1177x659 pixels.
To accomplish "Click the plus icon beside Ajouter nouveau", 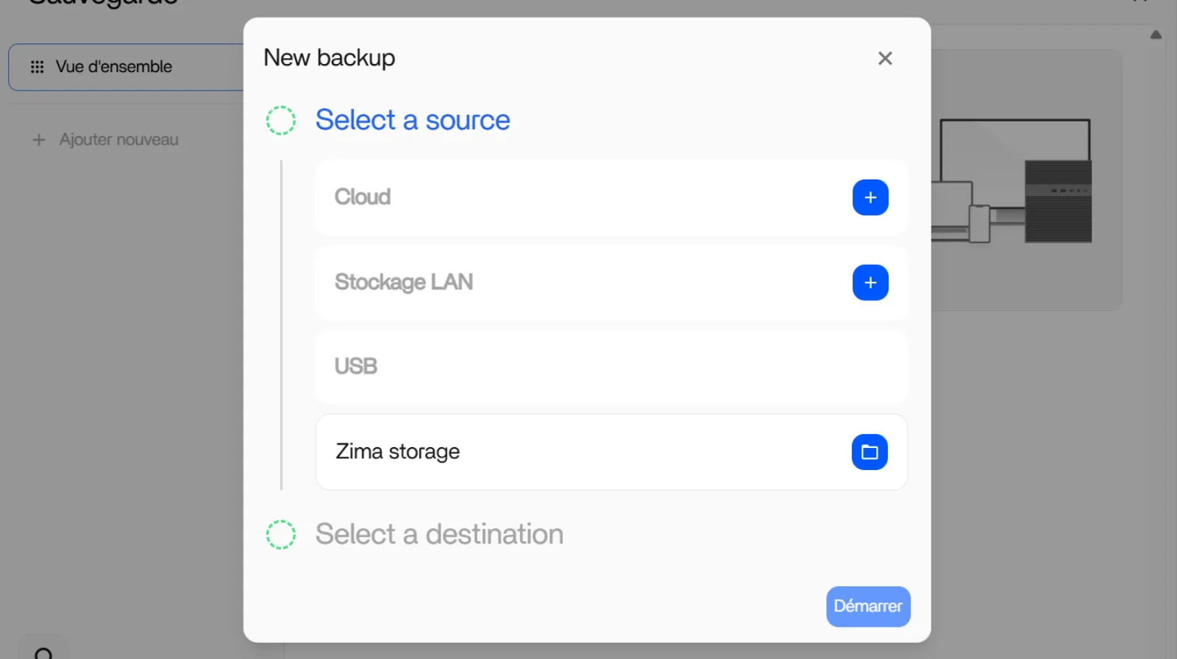I will [x=39, y=140].
